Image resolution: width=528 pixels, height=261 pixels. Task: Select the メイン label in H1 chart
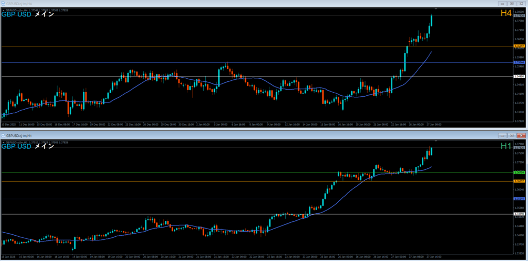pyautogui.click(x=44, y=146)
